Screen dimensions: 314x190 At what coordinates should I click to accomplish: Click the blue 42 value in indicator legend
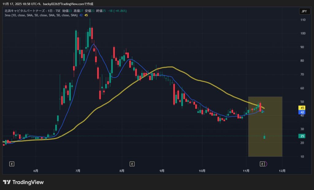(81, 15)
